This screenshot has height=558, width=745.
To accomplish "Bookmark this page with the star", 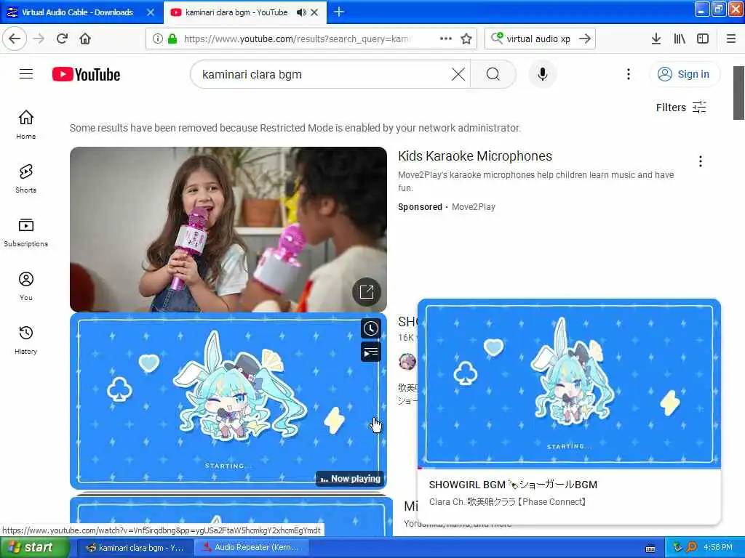I will [x=466, y=39].
